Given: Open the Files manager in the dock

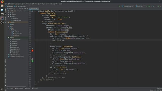Looking at the screenshot, I should click(x=2, y=6).
